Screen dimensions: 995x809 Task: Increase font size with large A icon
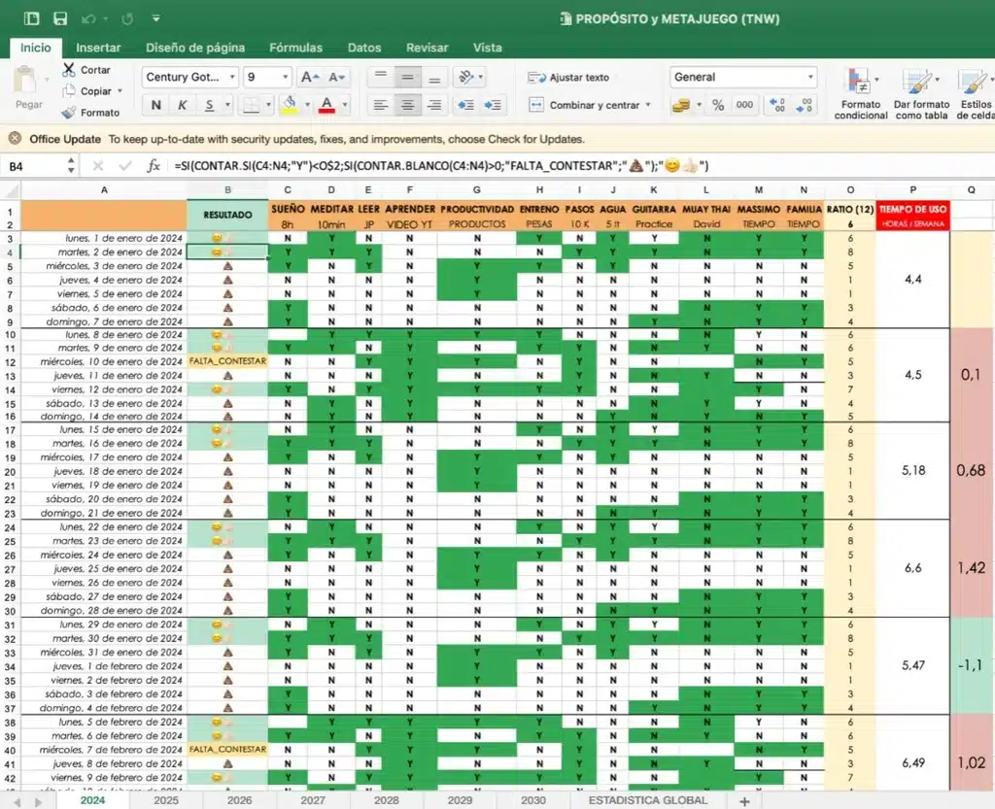tap(310, 78)
